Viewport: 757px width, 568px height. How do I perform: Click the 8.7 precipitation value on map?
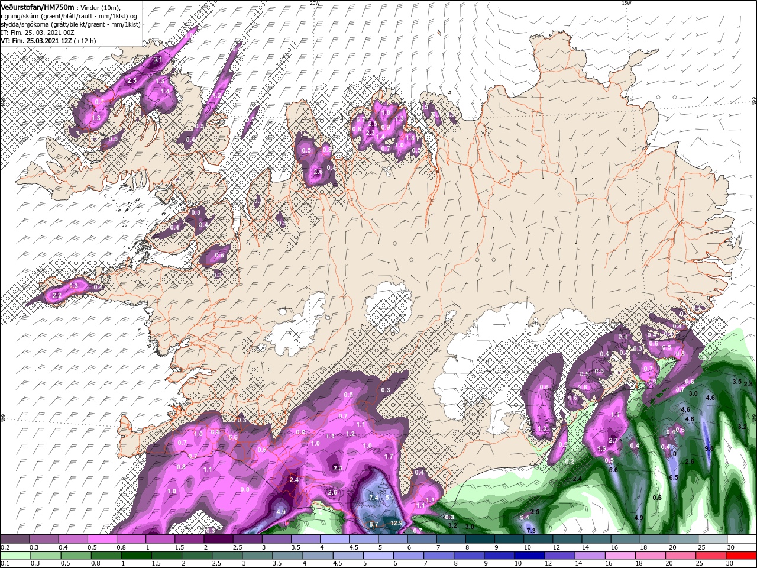tap(374, 524)
